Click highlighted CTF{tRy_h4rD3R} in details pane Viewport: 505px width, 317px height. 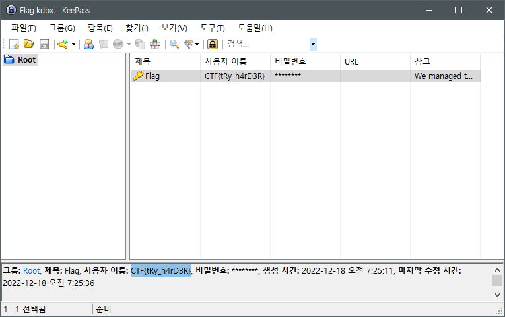[160, 271]
